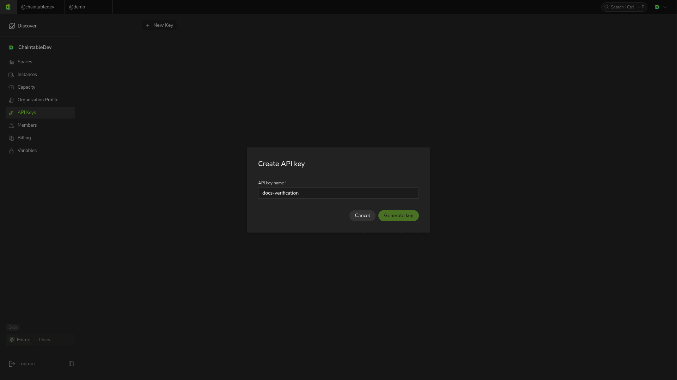Select the Spaces sidebar icon
Image resolution: width=677 pixels, height=380 pixels.
[11, 62]
